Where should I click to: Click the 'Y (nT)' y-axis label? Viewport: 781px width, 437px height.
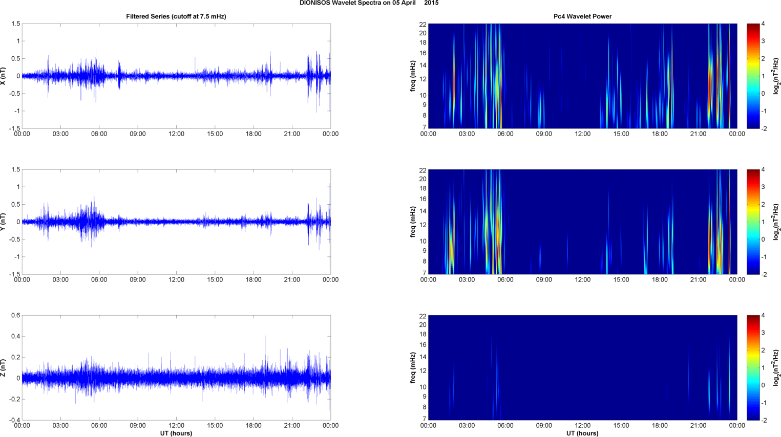(3, 222)
